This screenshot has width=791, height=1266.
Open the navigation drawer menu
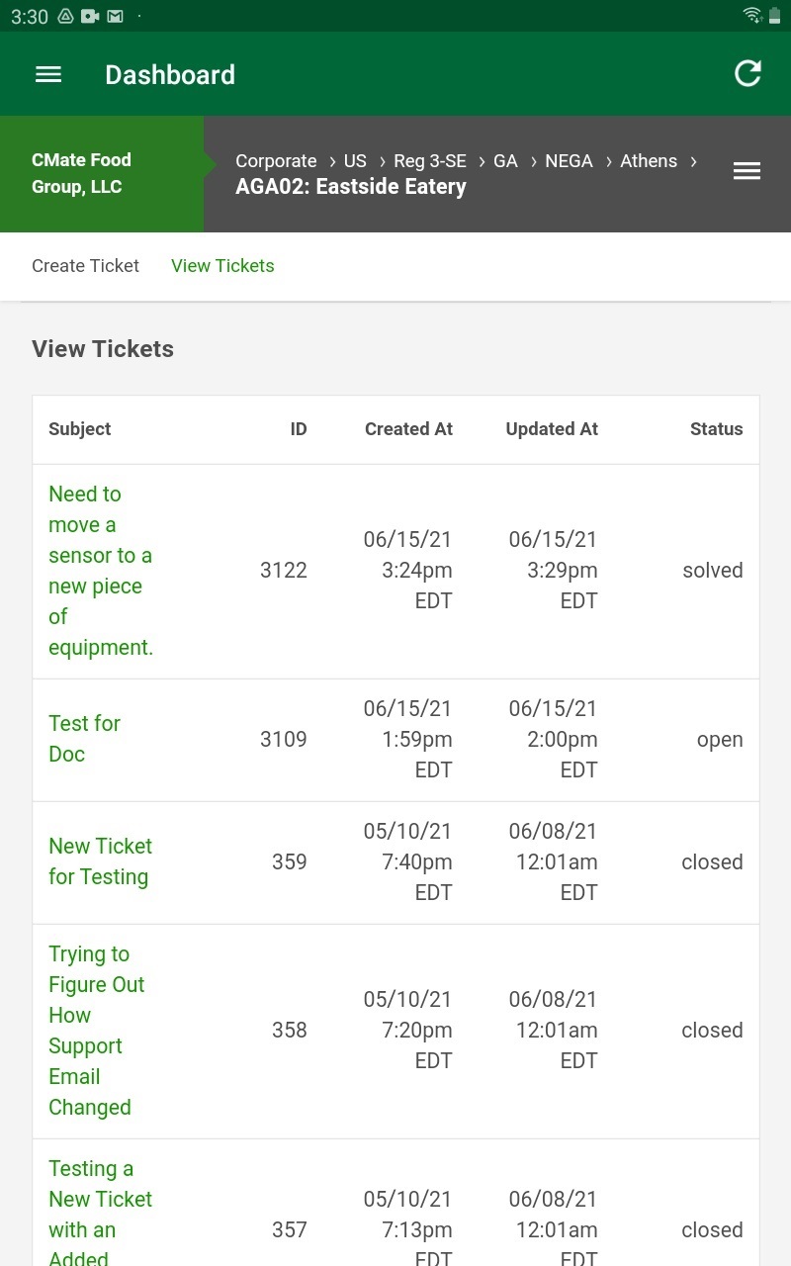click(x=47, y=73)
